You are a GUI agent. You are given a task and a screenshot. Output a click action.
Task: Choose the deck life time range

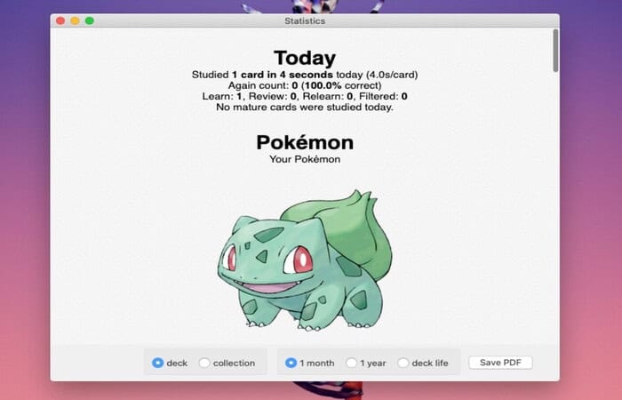pyautogui.click(x=403, y=363)
